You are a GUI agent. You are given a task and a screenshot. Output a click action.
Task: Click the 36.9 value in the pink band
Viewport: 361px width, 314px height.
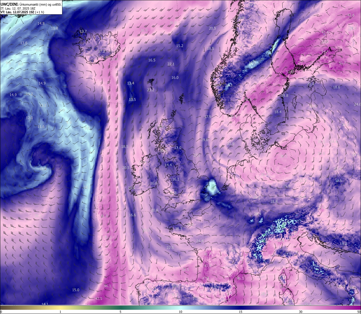[x=144, y=30]
